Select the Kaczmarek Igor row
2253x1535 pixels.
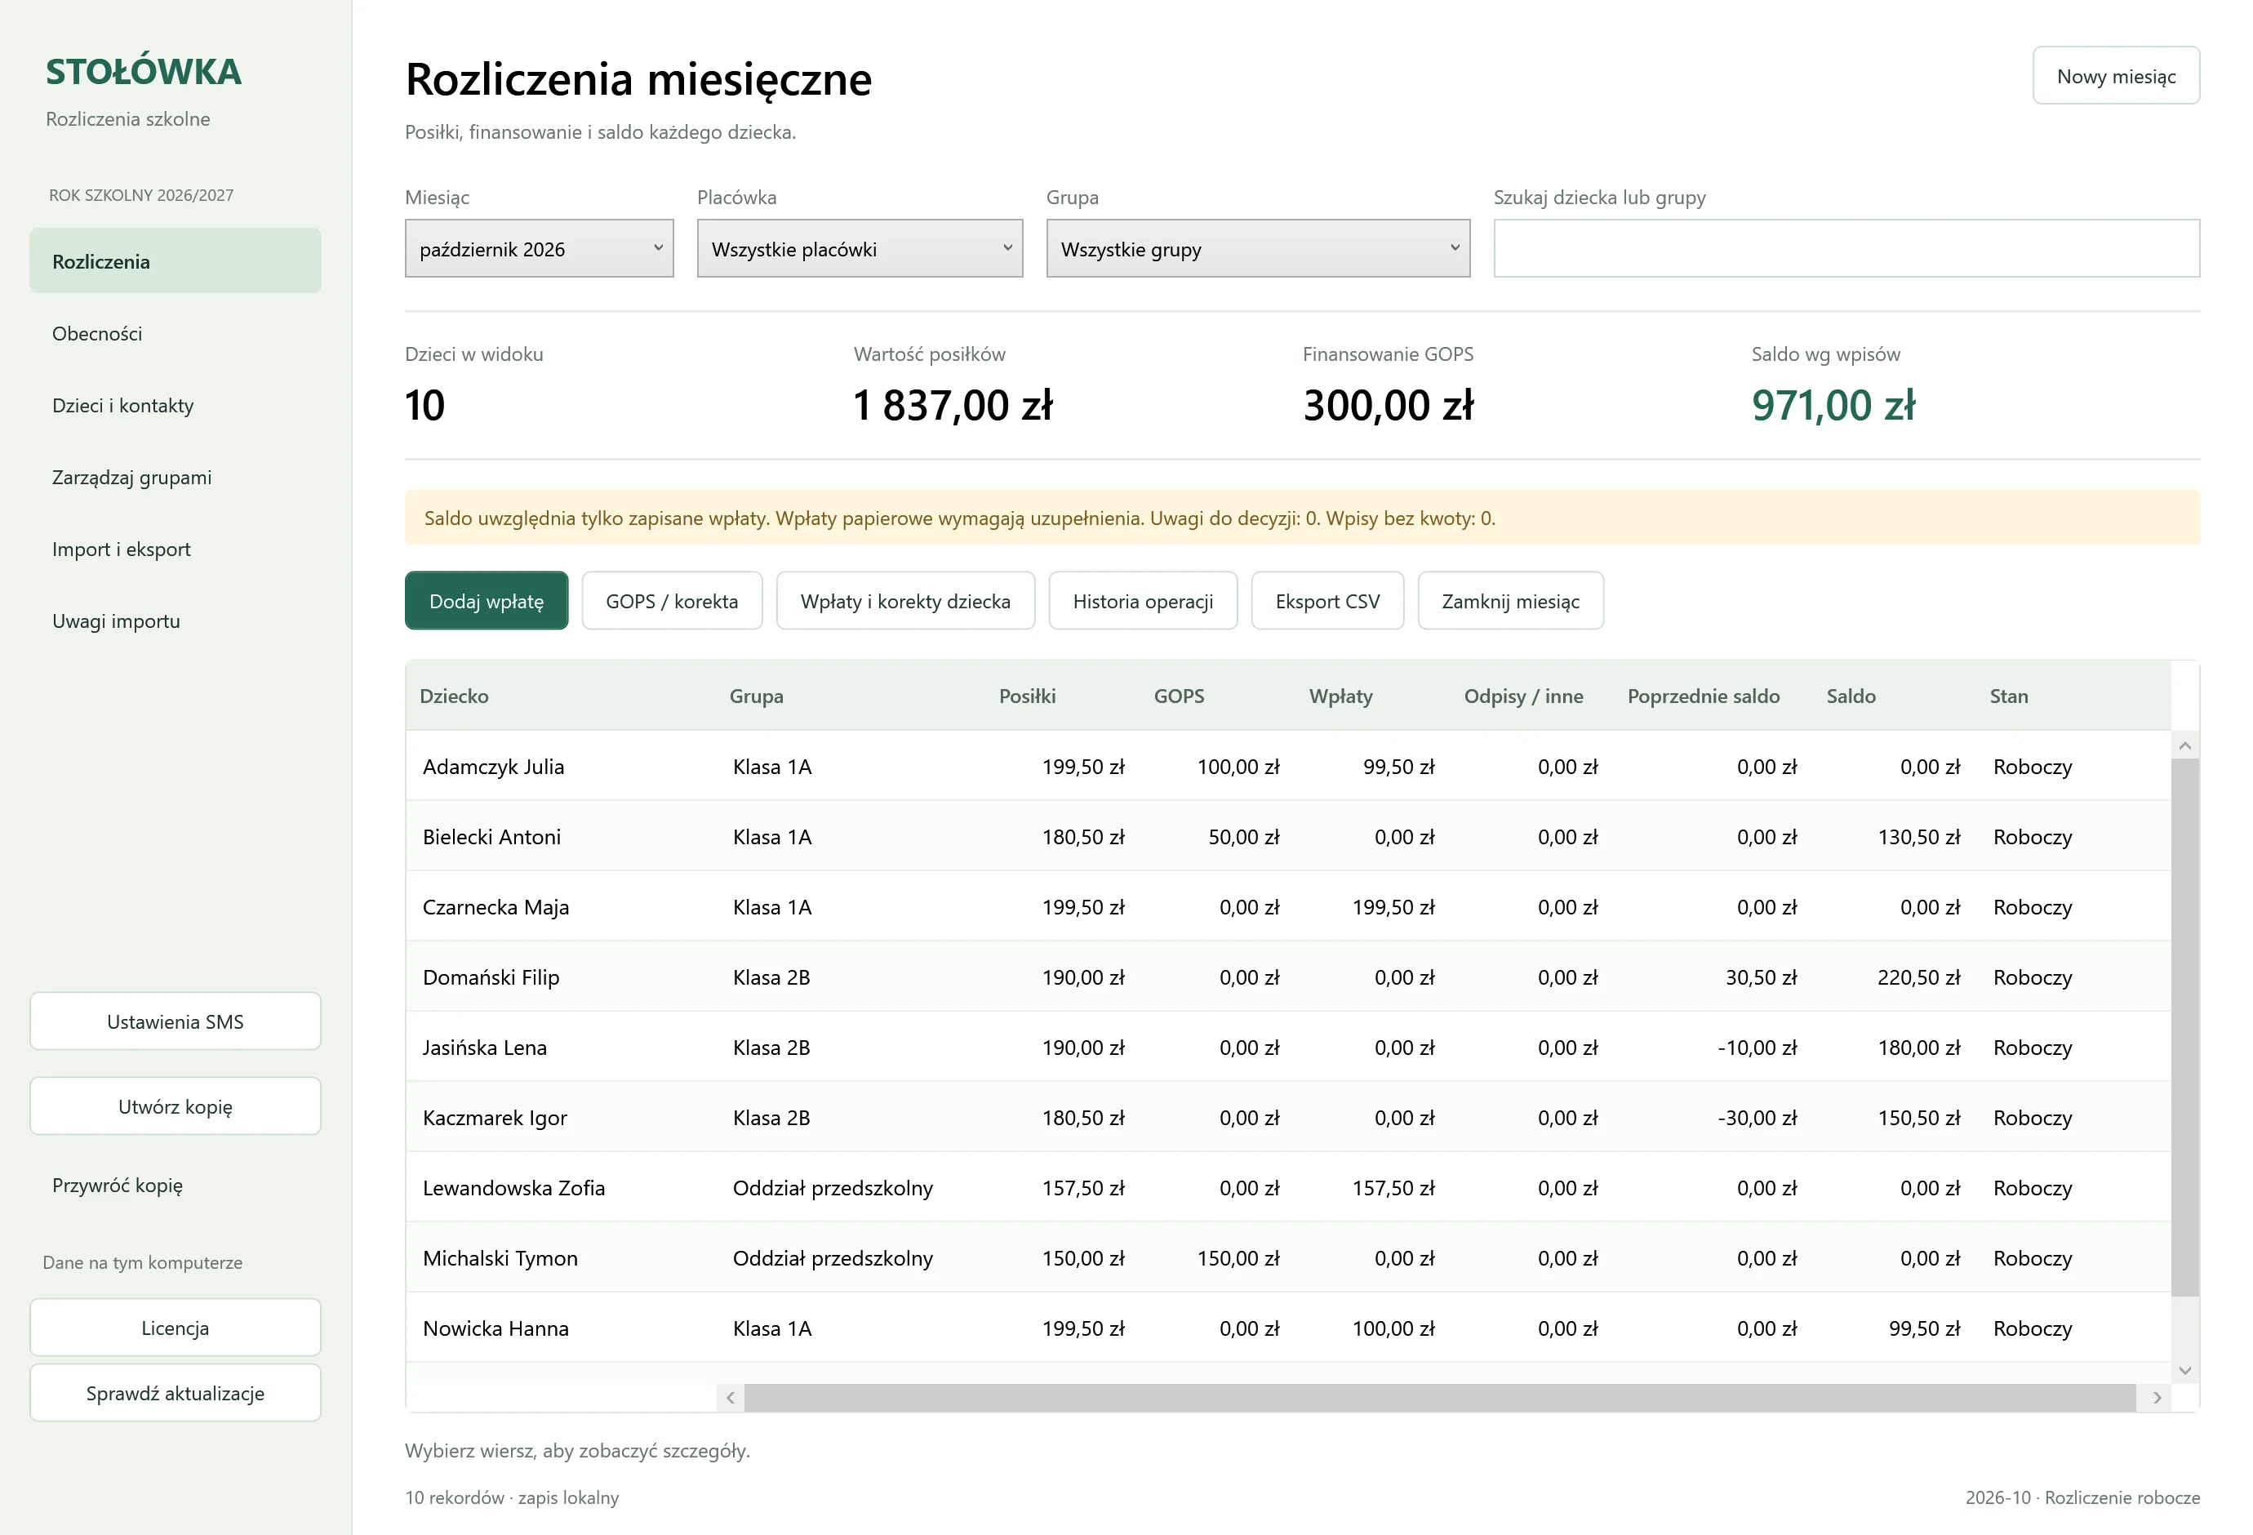tap(1288, 1117)
